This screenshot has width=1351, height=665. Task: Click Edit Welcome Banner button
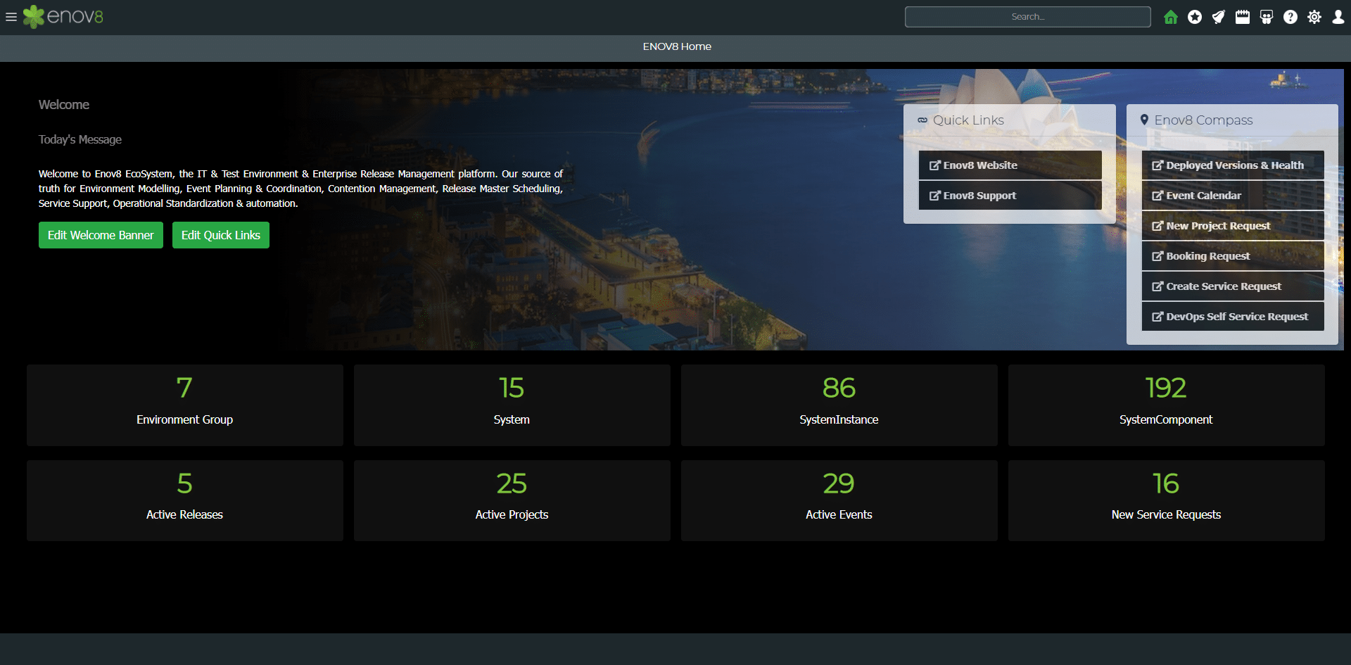tap(101, 235)
